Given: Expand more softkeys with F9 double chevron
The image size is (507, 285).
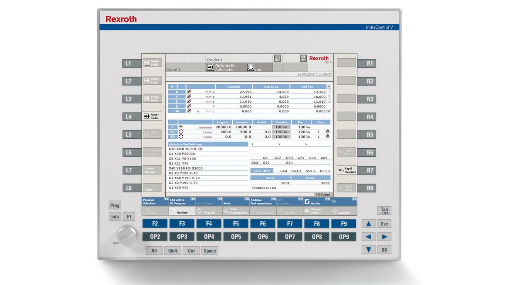Looking at the screenshot, I should pos(343,201).
